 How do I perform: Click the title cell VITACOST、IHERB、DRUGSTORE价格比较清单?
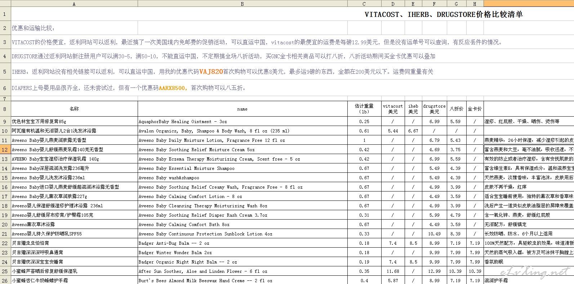click(x=444, y=14)
